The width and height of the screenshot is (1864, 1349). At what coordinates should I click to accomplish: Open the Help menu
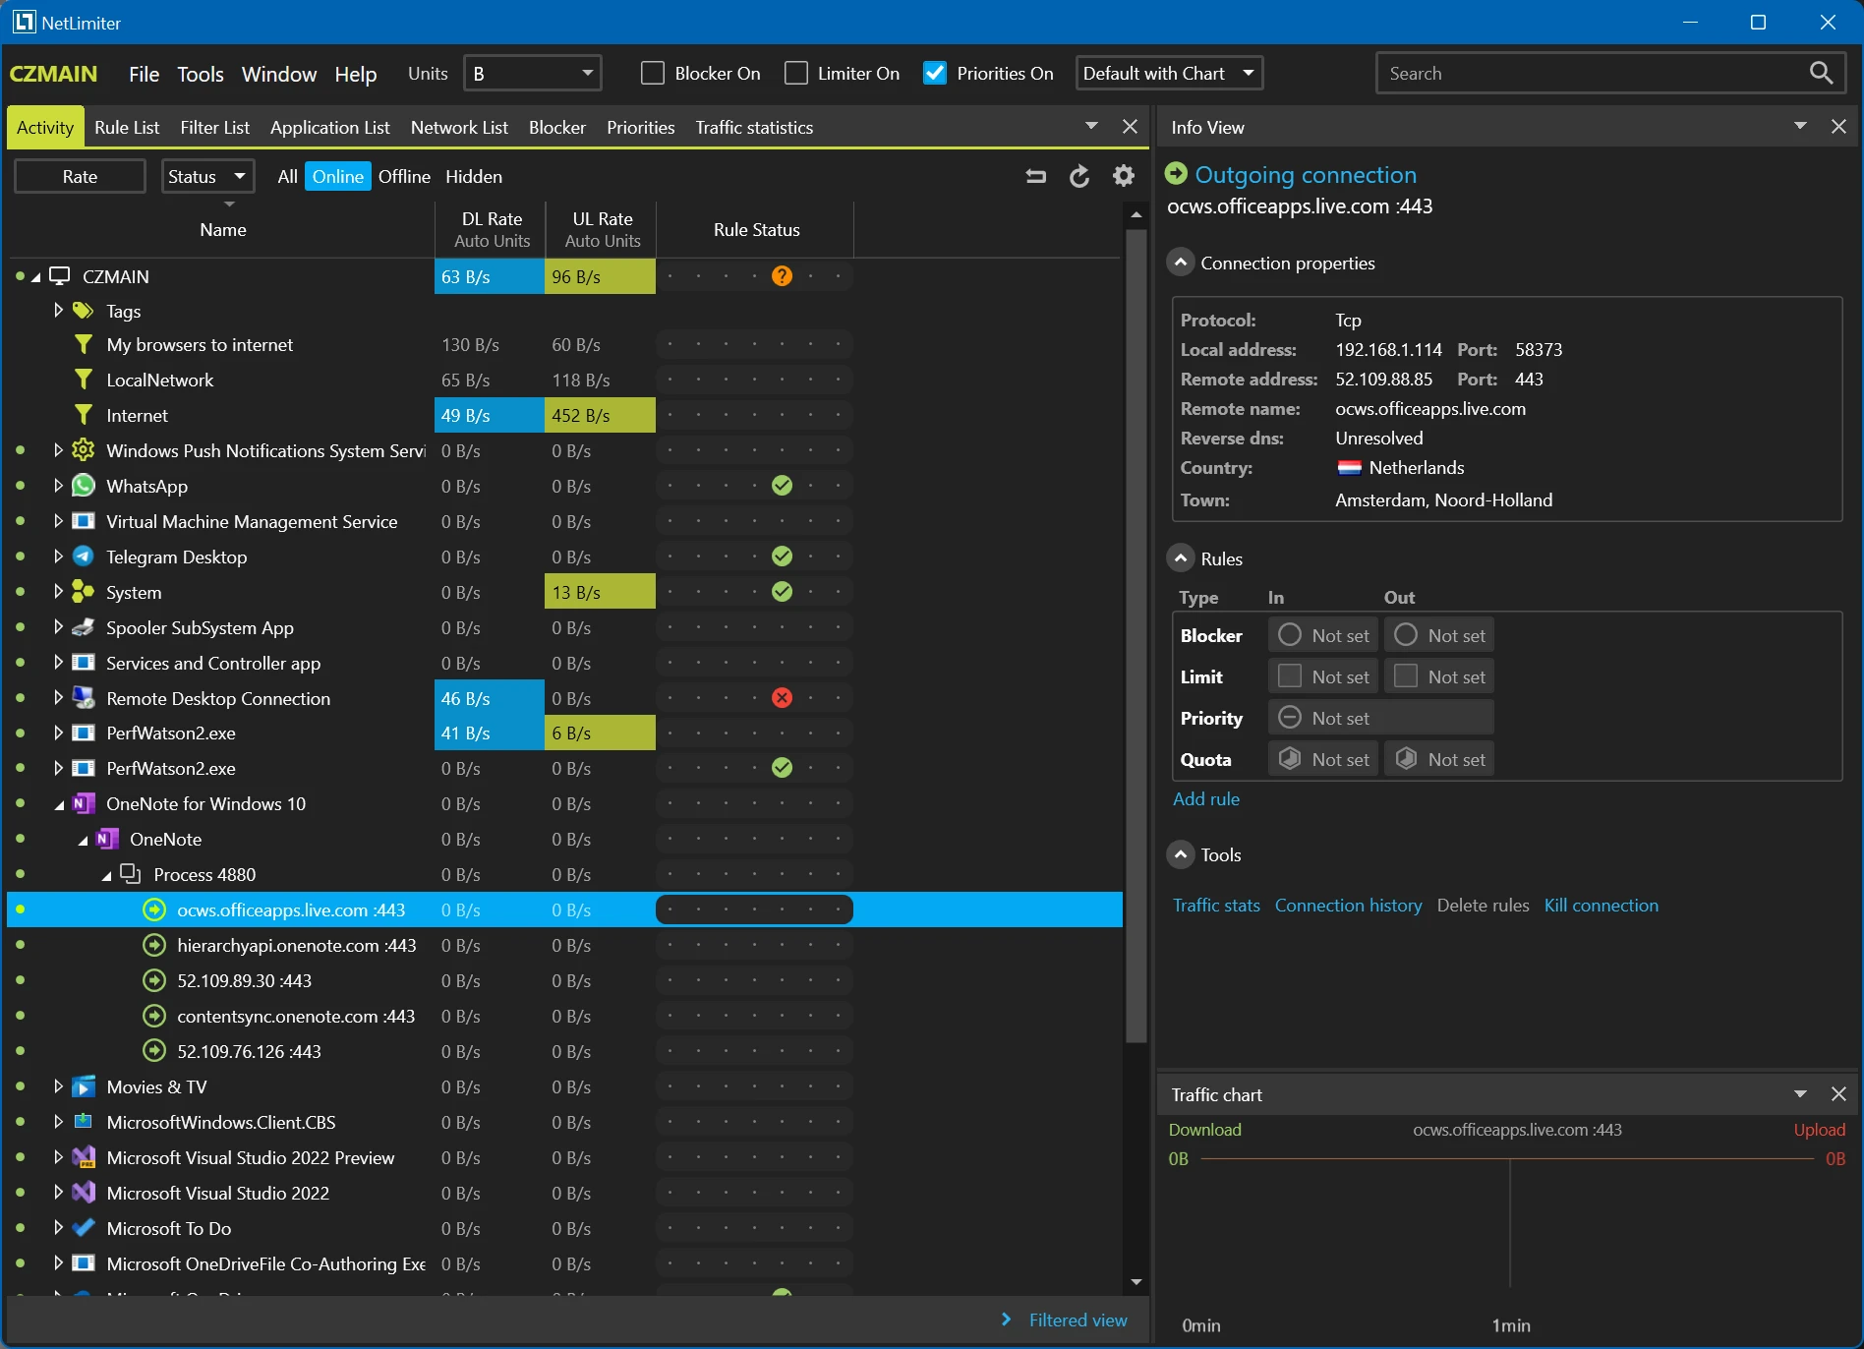355,74
